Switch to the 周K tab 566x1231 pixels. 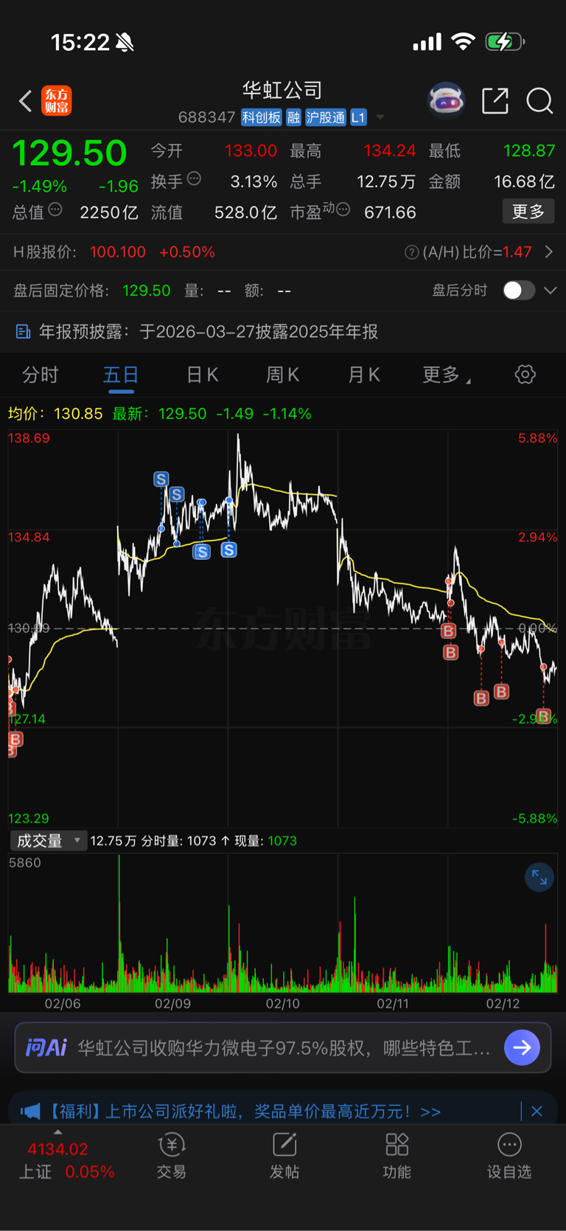pyautogui.click(x=282, y=375)
